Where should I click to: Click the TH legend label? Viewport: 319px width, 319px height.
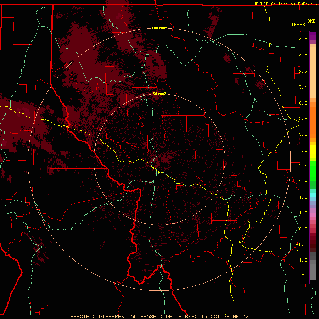[304, 276]
